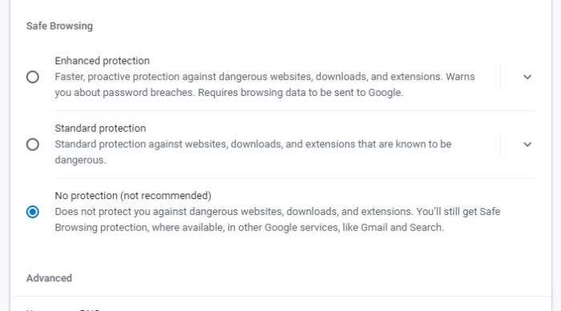Select the Standard protection radio button
Image resolution: width=561 pixels, height=311 pixels.
coord(33,144)
